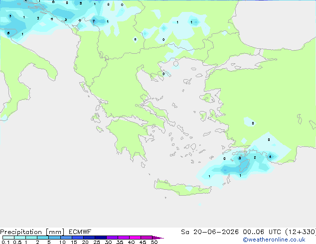Click the legend swatch between 15 and 20
Screen dimensions: 316x244
click(x=78, y=238)
